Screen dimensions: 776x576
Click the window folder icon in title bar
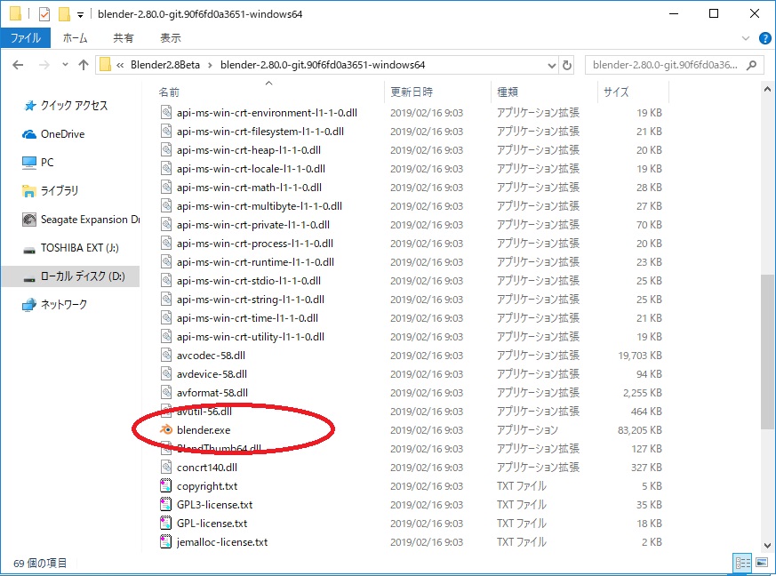coord(15,14)
